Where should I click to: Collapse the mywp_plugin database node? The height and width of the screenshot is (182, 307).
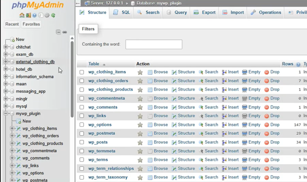[6, 114]
